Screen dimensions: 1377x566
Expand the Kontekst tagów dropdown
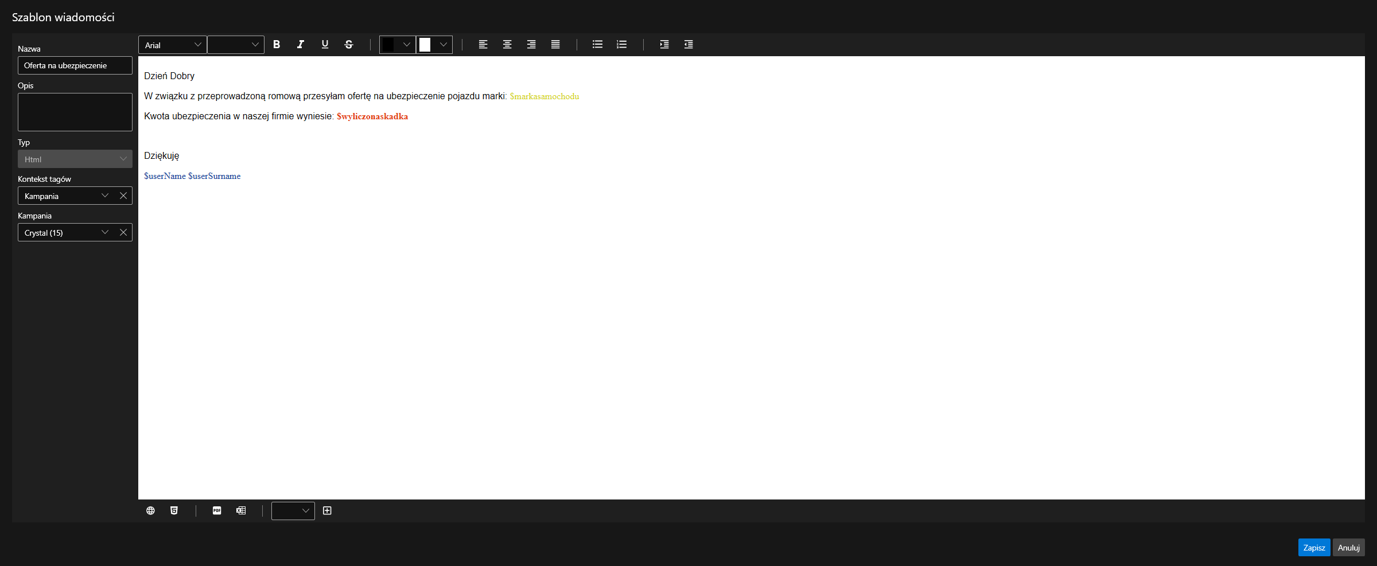point(105,196)
